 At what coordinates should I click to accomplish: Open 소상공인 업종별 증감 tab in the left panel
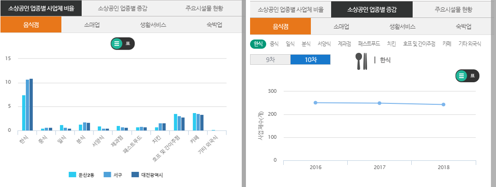coord(123,8)
